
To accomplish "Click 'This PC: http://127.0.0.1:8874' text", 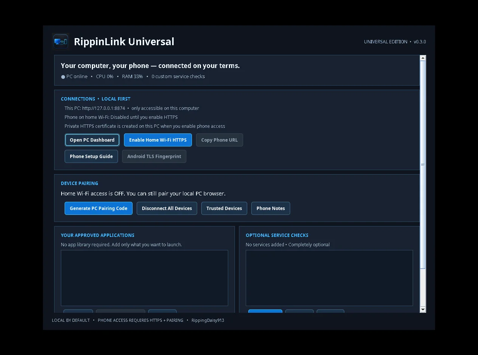I will coord(95,108).
